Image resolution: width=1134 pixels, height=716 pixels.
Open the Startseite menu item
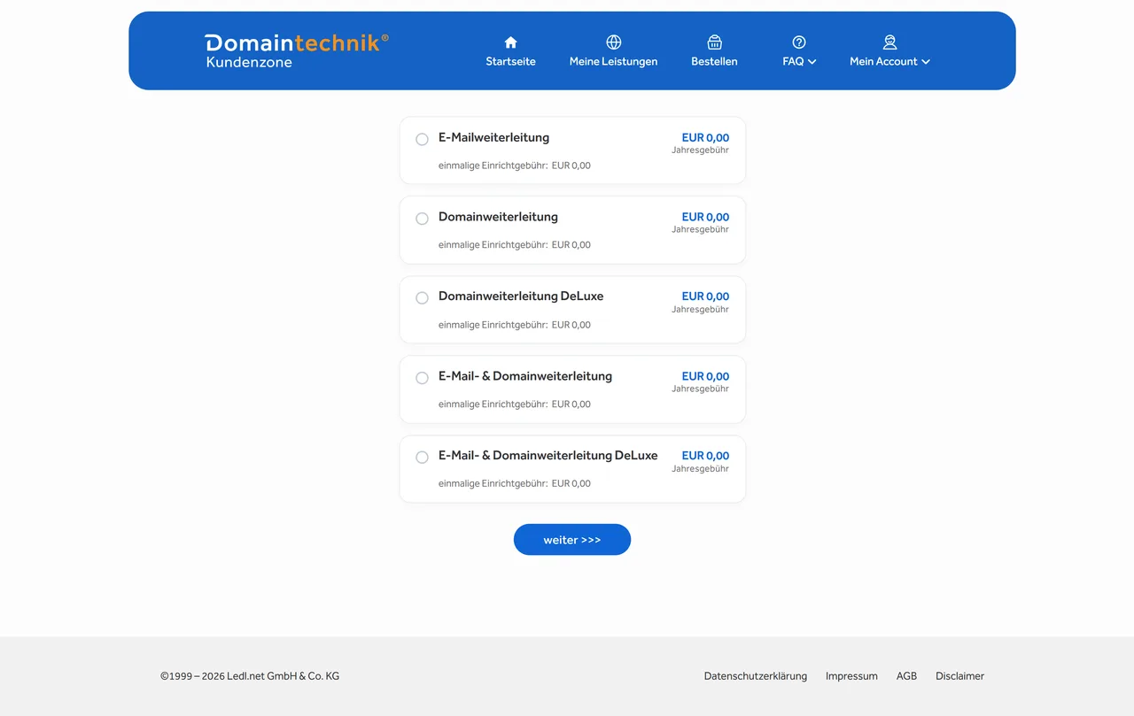coord(510,61)
